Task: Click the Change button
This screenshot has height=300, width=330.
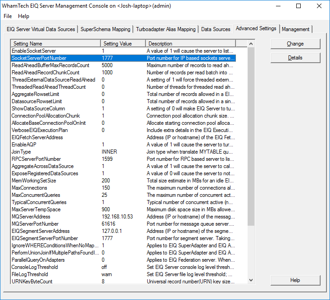Action: pos(295,44)
